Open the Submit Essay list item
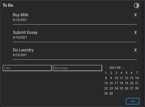The height and width of the screenshot is (107, 145). pyautogui.click(x=75, y=34)
